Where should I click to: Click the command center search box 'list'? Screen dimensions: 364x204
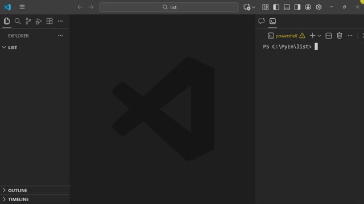(169, 7)
